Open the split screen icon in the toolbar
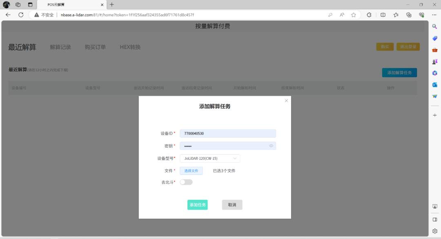 tap(383, 15)
